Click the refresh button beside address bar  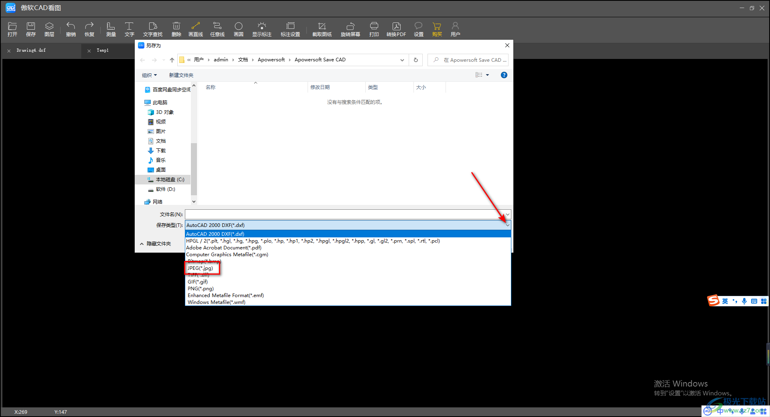pos(416,60)
